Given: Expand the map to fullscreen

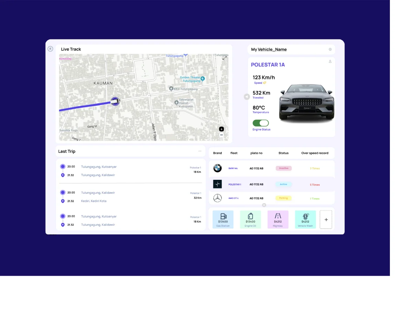Looking at the screenshot, I should pyautogui.click(x=224, y=58).
